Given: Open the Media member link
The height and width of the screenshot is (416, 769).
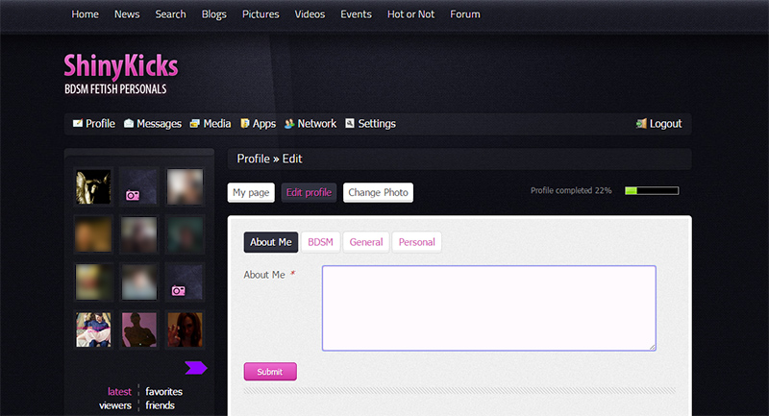Looking at the screenshot, I should point(217,124).
